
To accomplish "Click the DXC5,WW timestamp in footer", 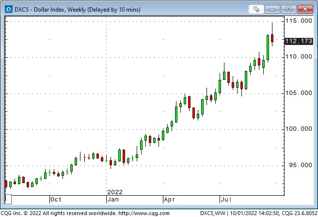I will [x=258, y=213].
